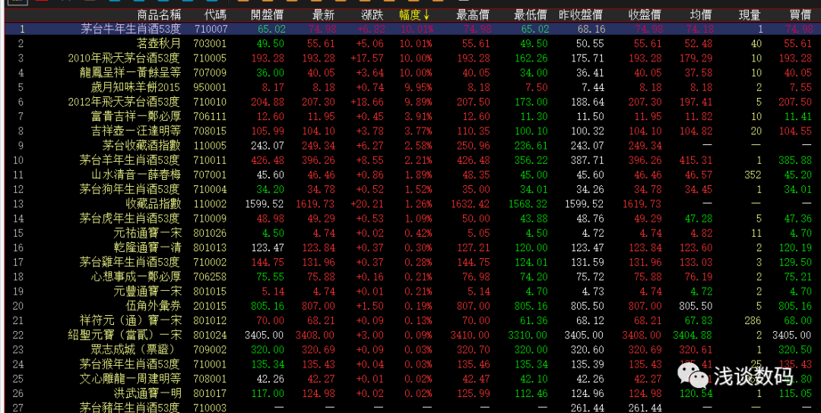Click percentage 9.95%
Viewport: 821px width, 413px height.
point(418,87)
